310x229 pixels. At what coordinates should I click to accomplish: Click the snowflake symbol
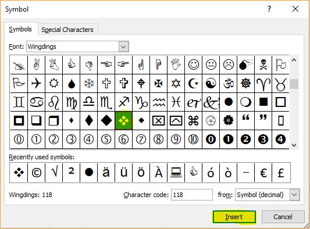click(x=89, y=83)
